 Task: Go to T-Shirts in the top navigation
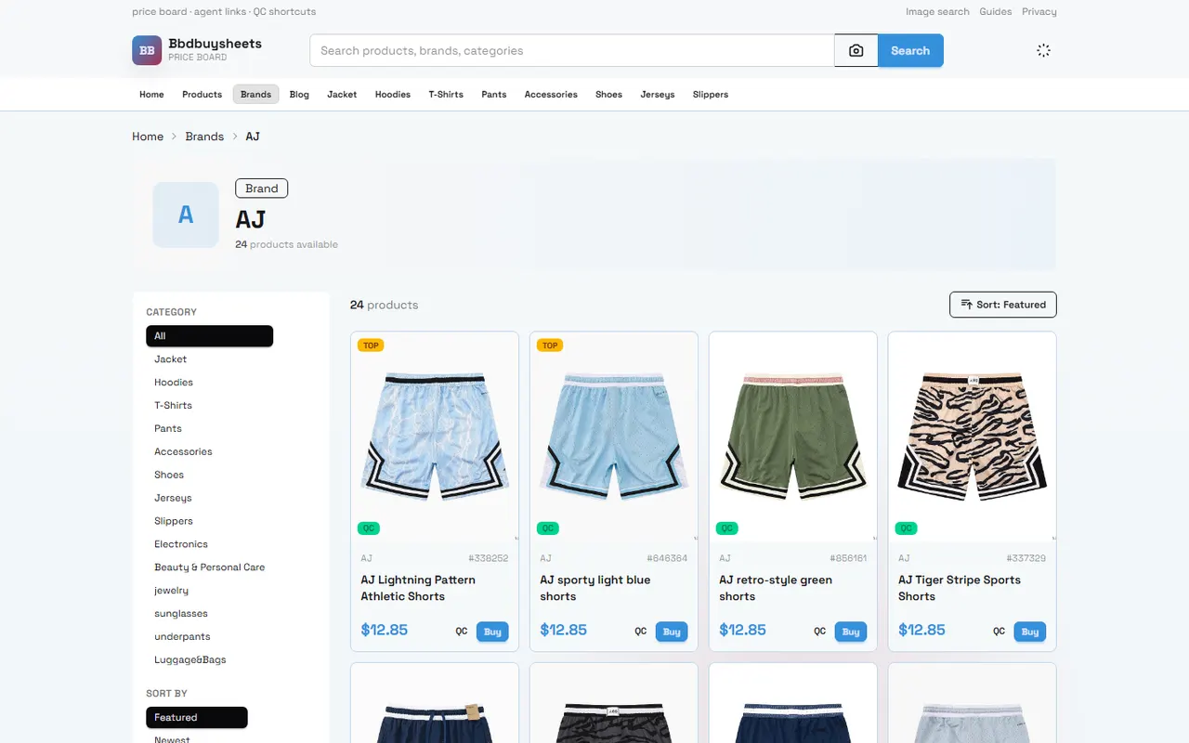446,95
